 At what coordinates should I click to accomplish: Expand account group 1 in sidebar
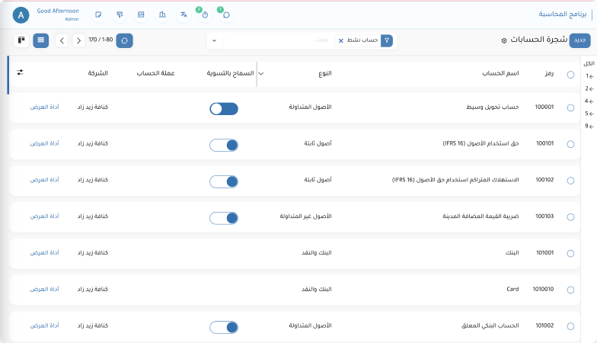(x=587, y=76)
